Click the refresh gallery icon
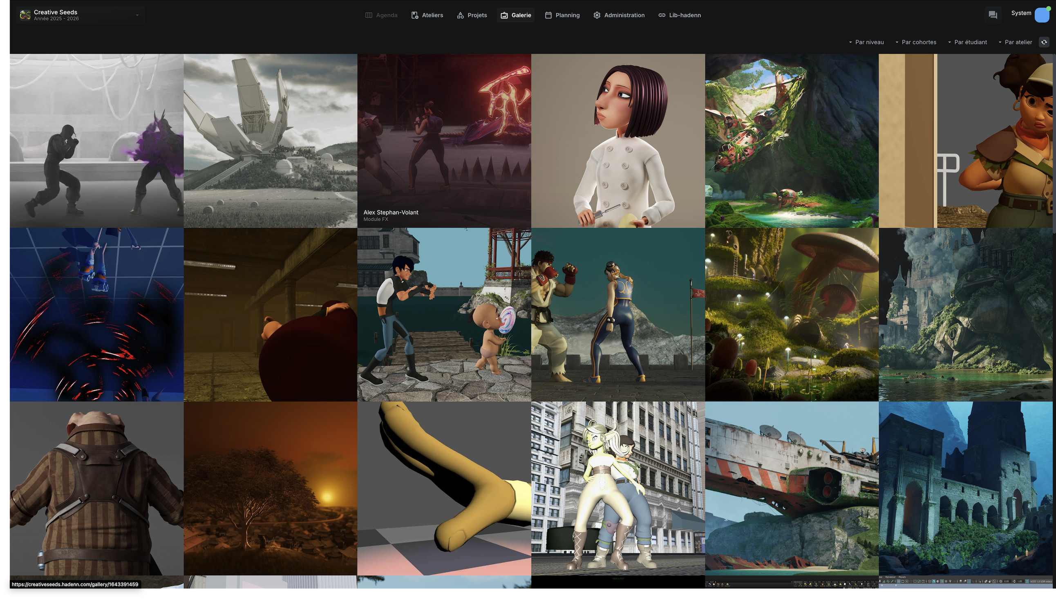The image size is (1056, 600). 1044,42
